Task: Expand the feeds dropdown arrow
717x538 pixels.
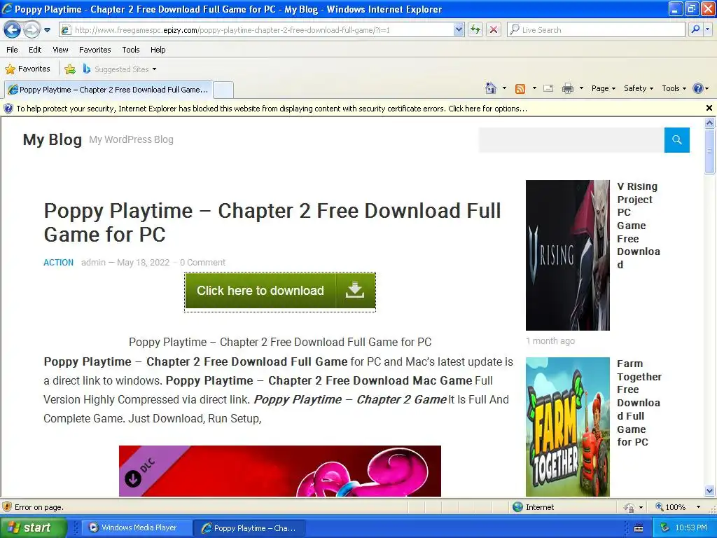Action: (534, 88)
